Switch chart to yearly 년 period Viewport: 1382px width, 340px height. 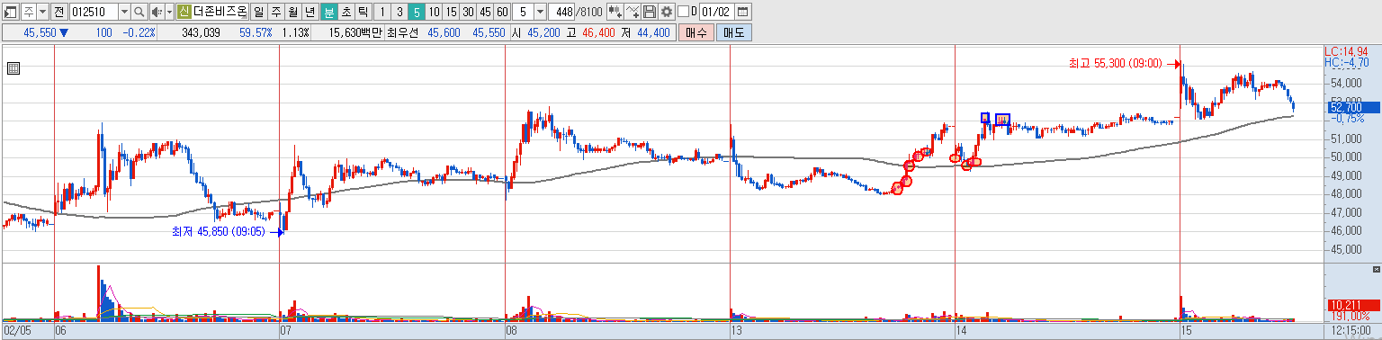tap(310, 12)
